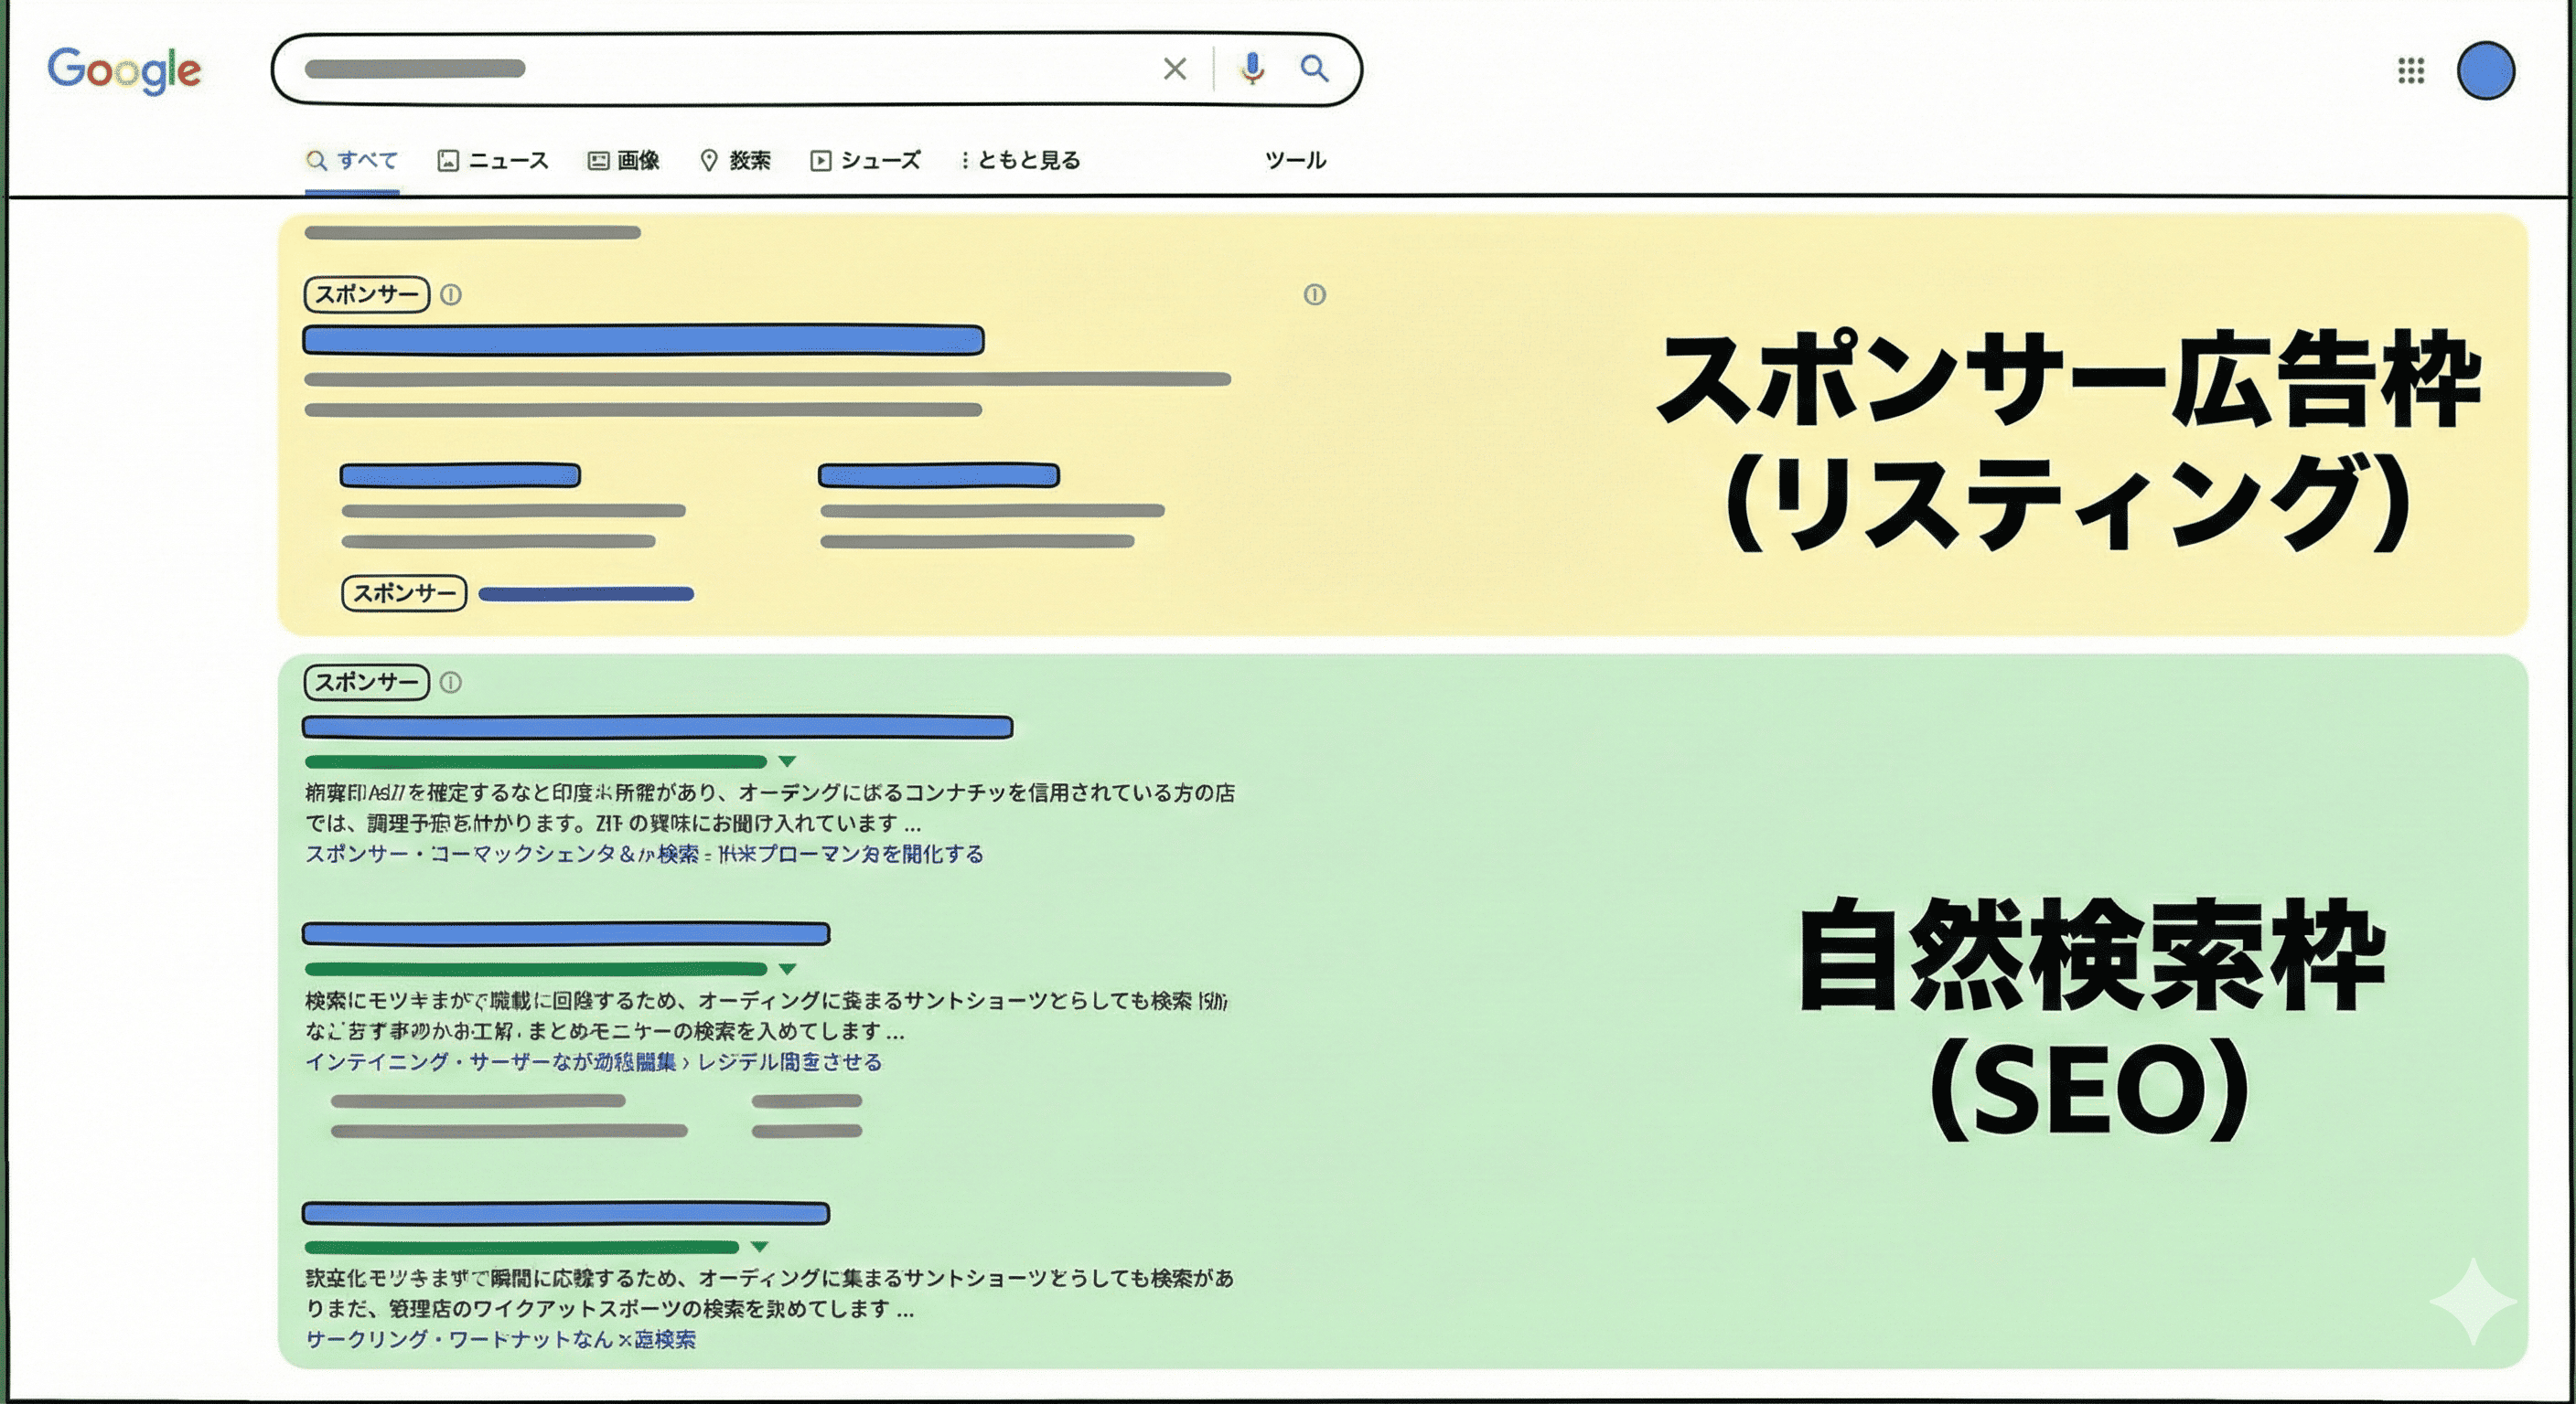This screenshot has height=1404, width=2576.
Task: Click the info icon in the green section
Action: 451,683
